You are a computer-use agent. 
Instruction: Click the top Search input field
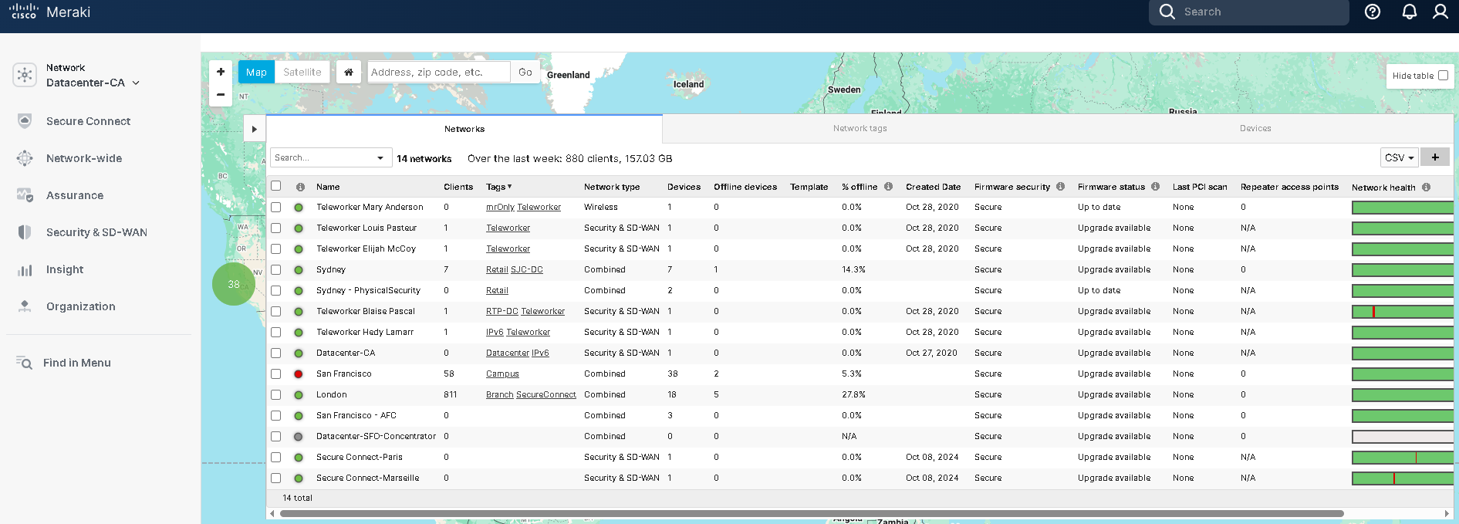point(1249,12)
